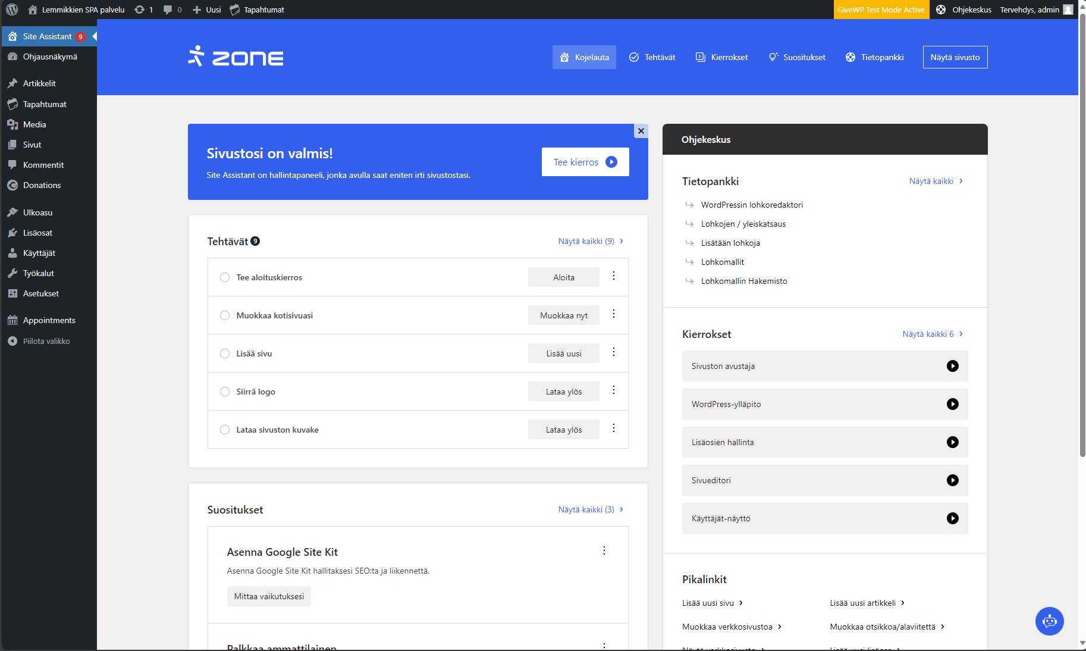Click the Tee kierros button
This screenshot has height=651, width=1086.
point(585,162)
